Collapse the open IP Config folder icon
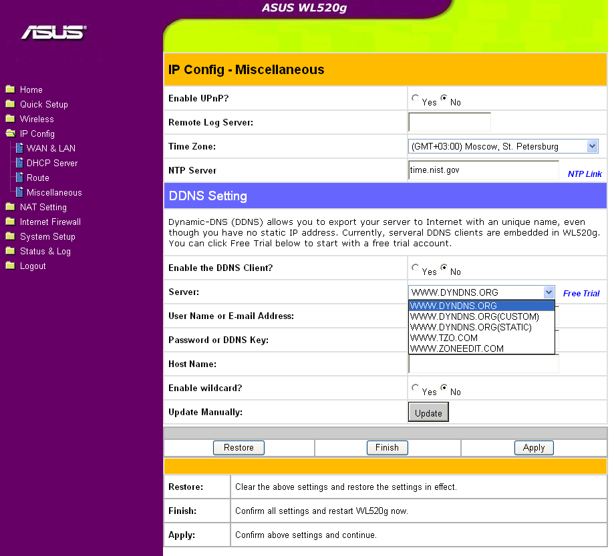The image size is (614, 556). click(11, 133)
